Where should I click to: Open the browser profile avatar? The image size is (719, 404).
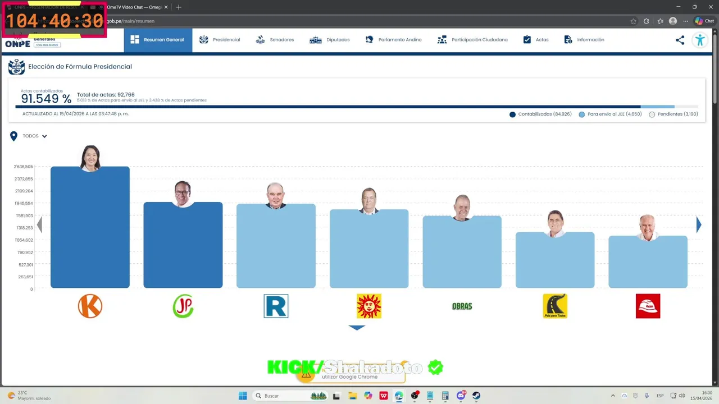tap(673, 21)
